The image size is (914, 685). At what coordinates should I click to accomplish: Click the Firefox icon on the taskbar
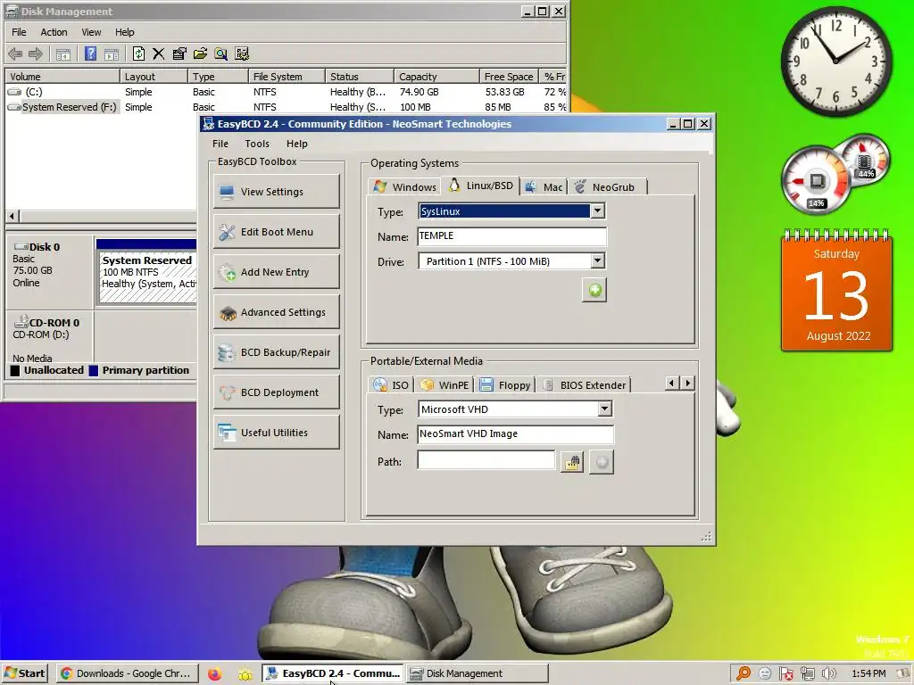(214, 674)
